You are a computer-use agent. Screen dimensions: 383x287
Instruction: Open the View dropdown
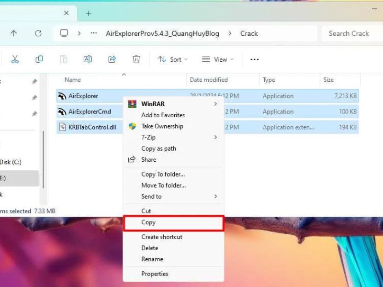217,59
